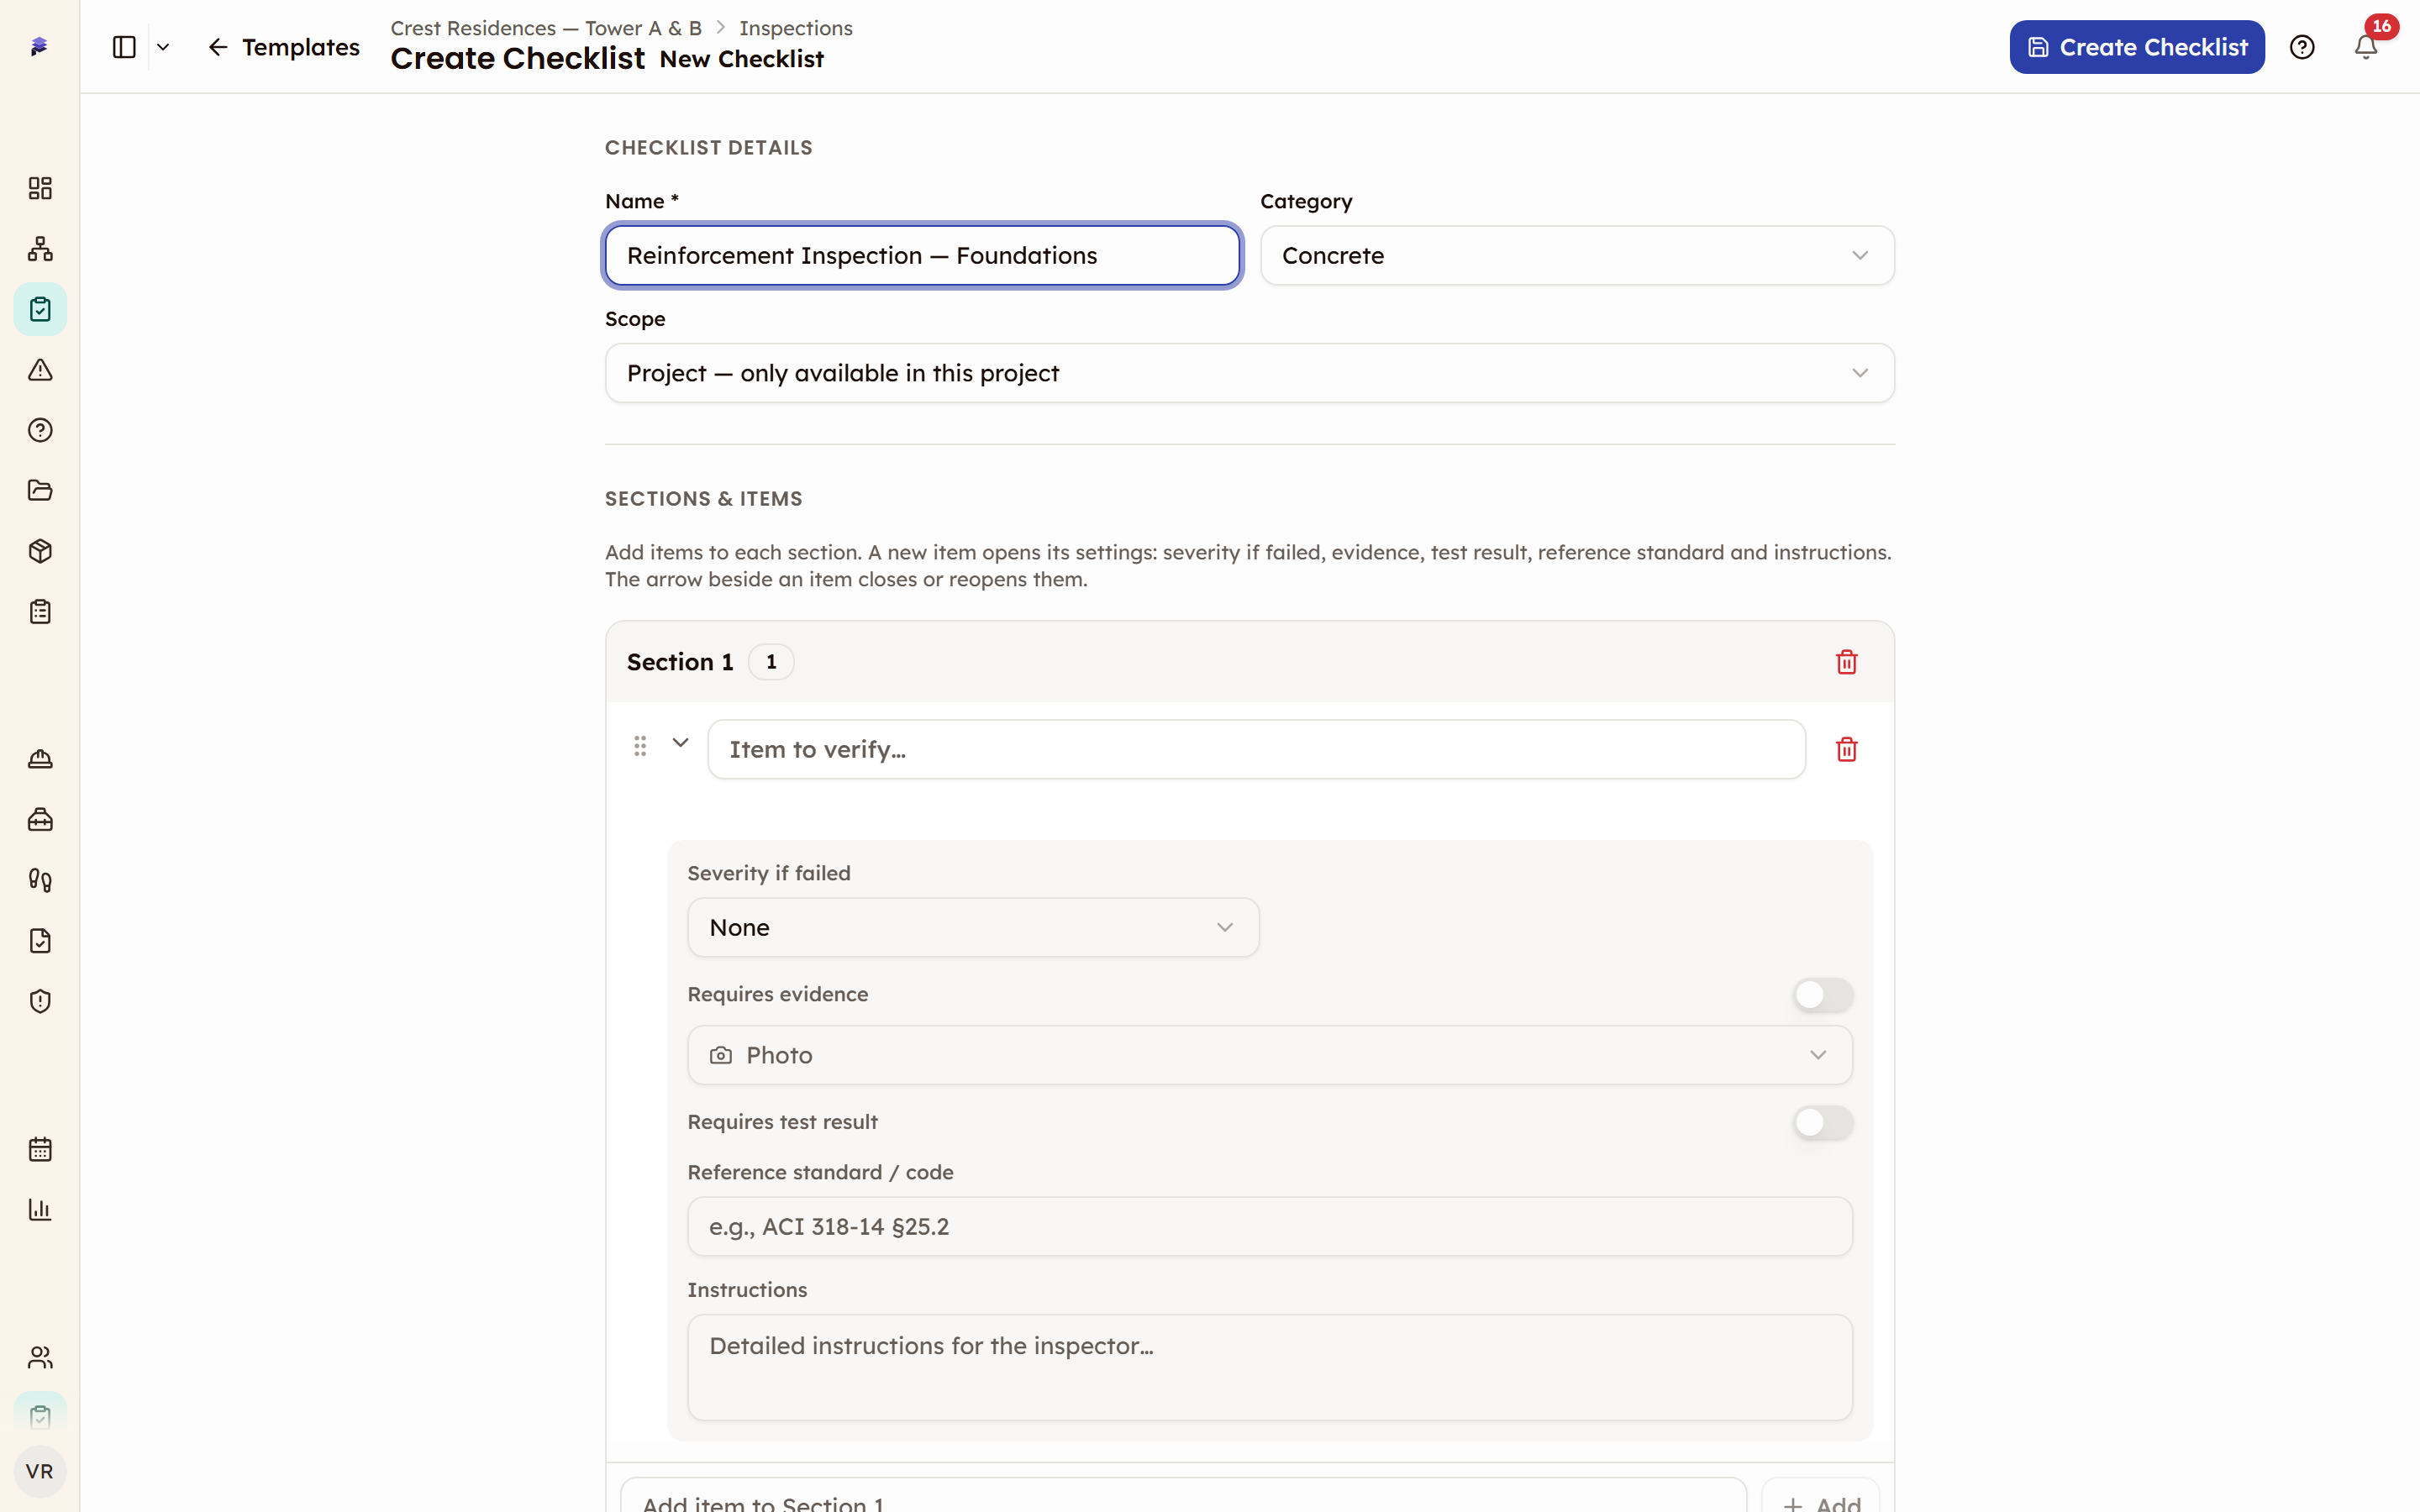Open Crest Residences breadcrumb link
Image resolution: width=2420 pixels, height=1512 pixels.
point(545,28)
